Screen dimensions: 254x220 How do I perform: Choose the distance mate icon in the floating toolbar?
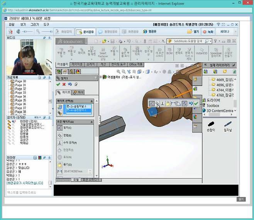pos(173,103)
